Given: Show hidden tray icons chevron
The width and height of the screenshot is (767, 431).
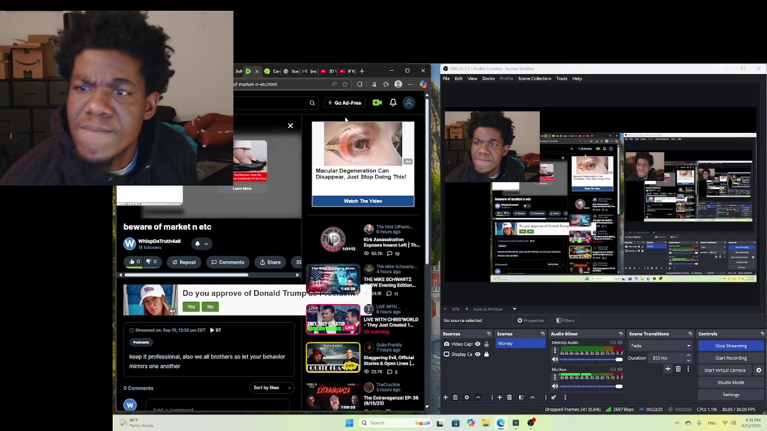Looking at the screenshot, I should (677, 423).
